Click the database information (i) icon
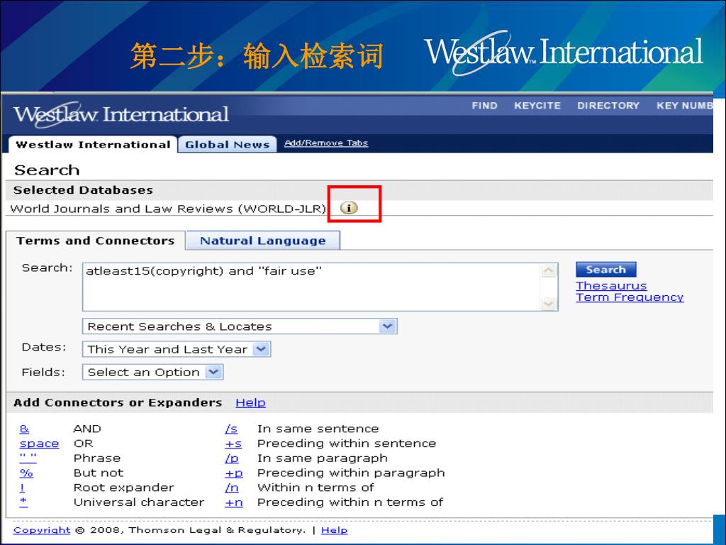This screenshot has height=545, width=726. click(x=349, y=208)
